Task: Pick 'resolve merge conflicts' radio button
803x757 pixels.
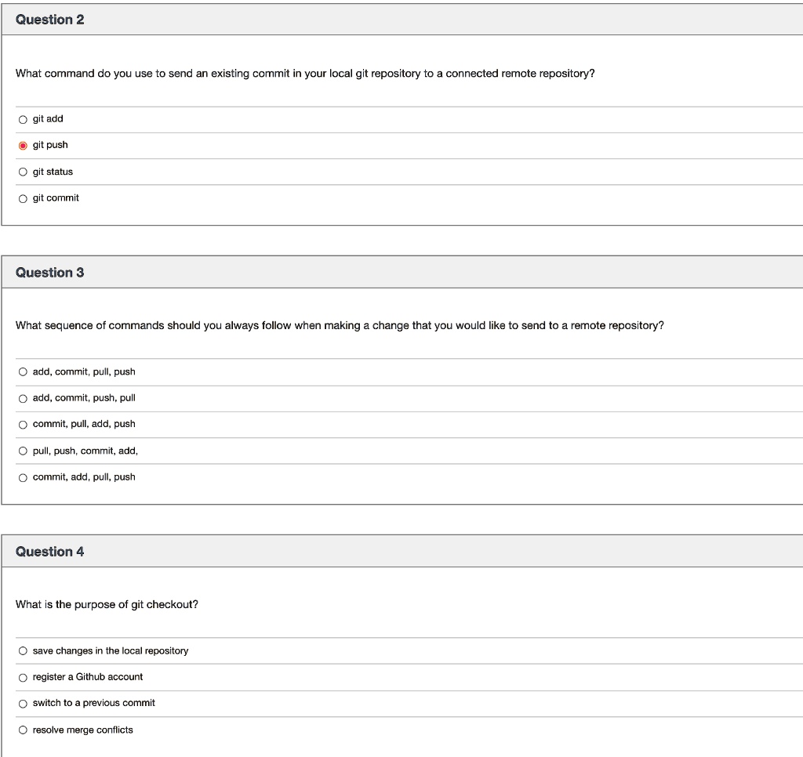Action: point(23,730)
